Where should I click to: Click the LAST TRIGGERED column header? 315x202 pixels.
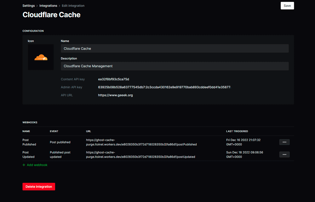[x=237, y=131]
